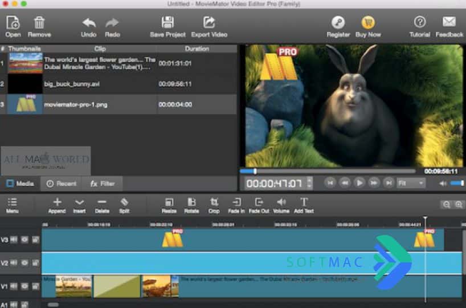Screen dimensions: 466x308
Task: Click the timeline playhead marker
Action: (x=426, y=218)
